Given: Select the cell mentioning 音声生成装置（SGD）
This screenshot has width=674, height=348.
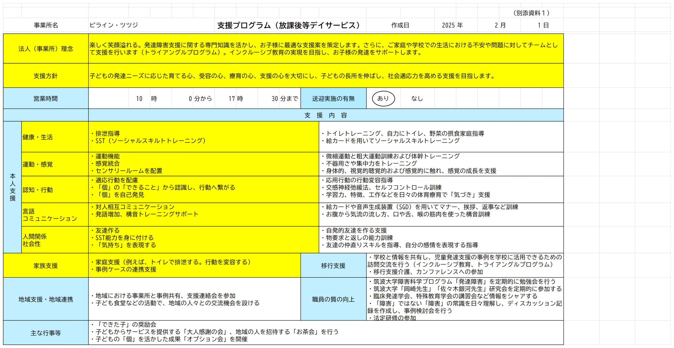Looking at the screenshot, I should (x=441, y=215).
